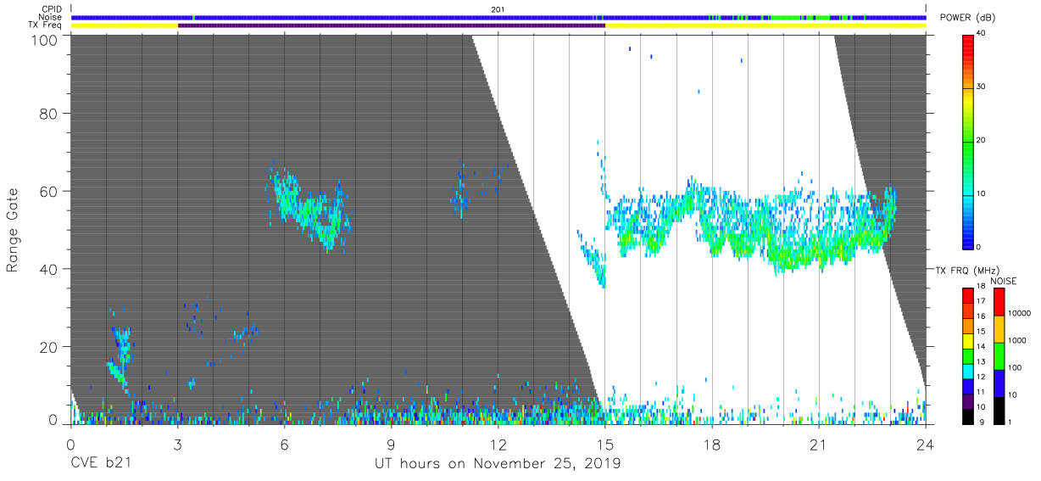
Task: Click the 40 tick on power colorbar
Action: pos(980,33)
